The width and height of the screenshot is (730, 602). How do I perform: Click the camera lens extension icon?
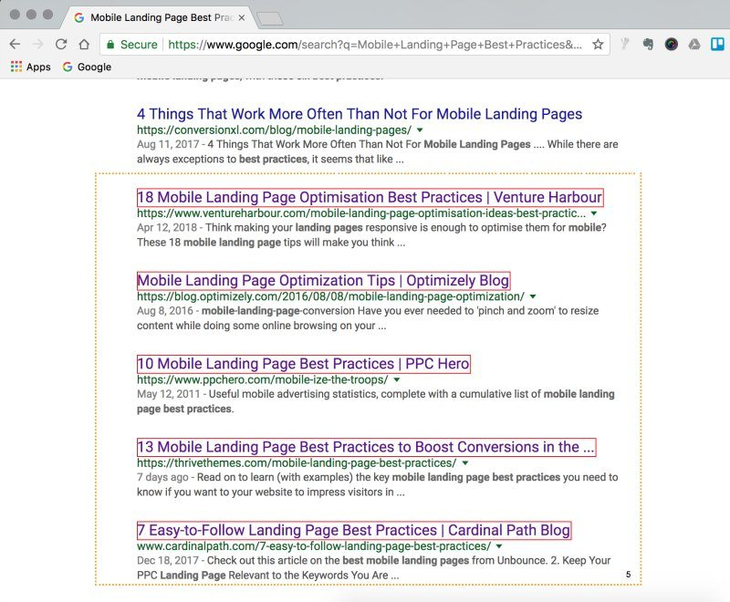pyautogui.click(x=673, y=44)
